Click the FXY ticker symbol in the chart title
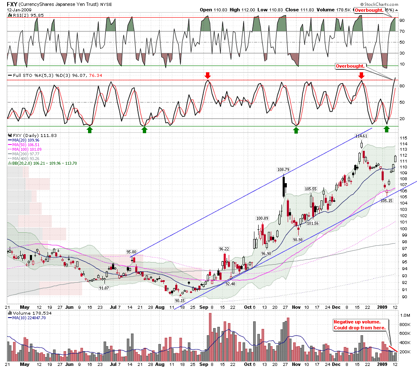This screenshot has height=368, width=417. click(12, 4)
